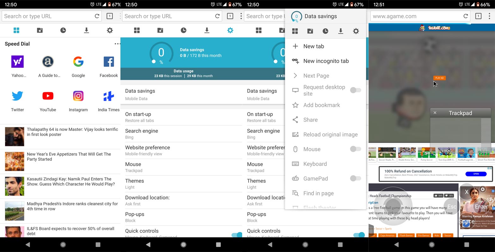Viewport: 495px width, 252px height.
Task: Open speed dial grid icon on settings screen
Action: [x=137, y=30]
